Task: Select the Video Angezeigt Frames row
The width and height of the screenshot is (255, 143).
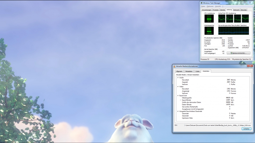Action: pos(213,91)
